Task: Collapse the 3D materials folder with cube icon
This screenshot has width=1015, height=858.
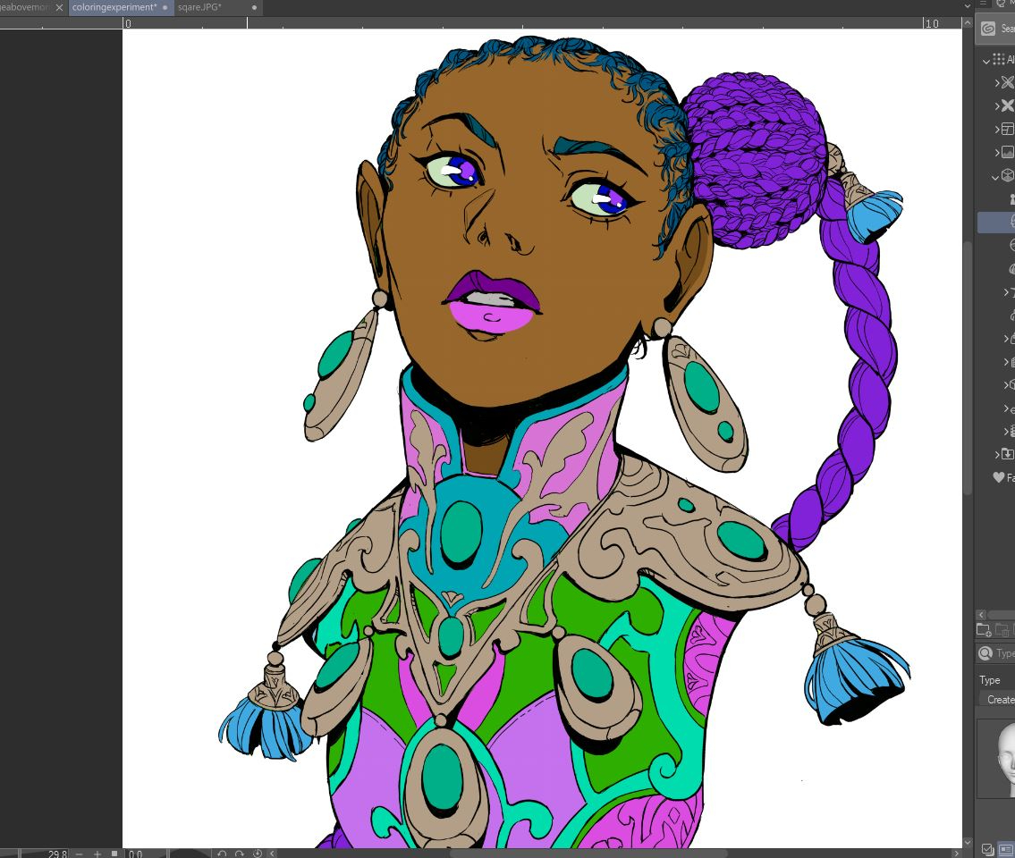Action: pyautogui.click(x=995, y=177)
